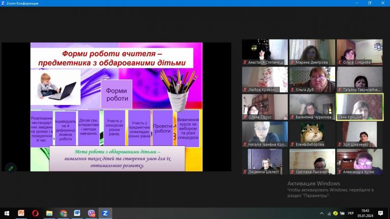
Task: Expand the hidden system tray icons
Action: [322, 213]
